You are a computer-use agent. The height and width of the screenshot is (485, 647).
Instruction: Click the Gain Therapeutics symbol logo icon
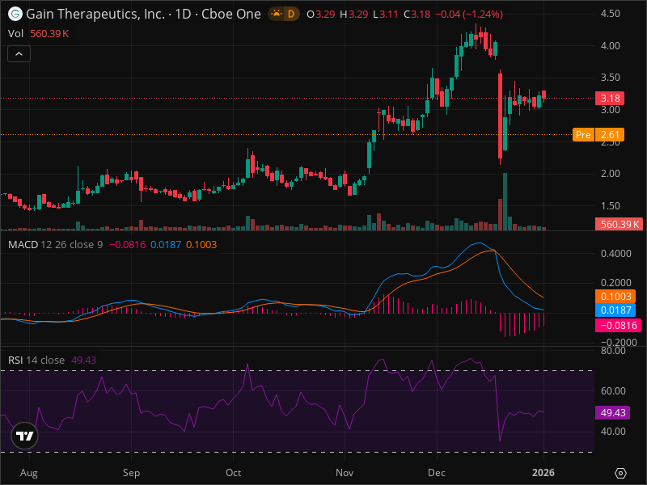[x=15, y=14]
